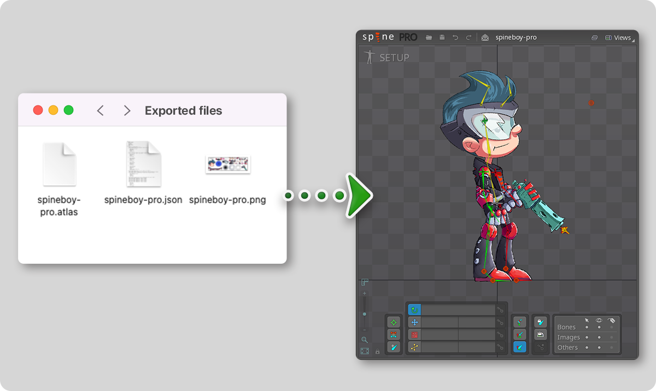This screenshot has width=656, height=391.
Task: Select the Scale transform tool
Action: (x=414, y=335)
